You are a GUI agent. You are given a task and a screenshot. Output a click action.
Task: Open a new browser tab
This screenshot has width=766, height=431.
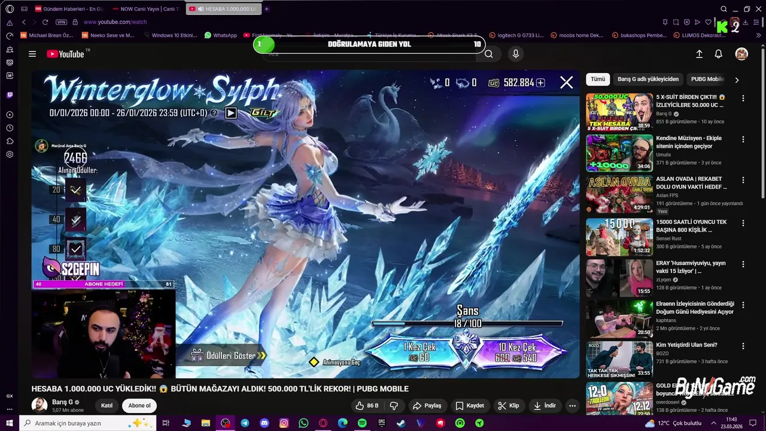click(266, 9)
